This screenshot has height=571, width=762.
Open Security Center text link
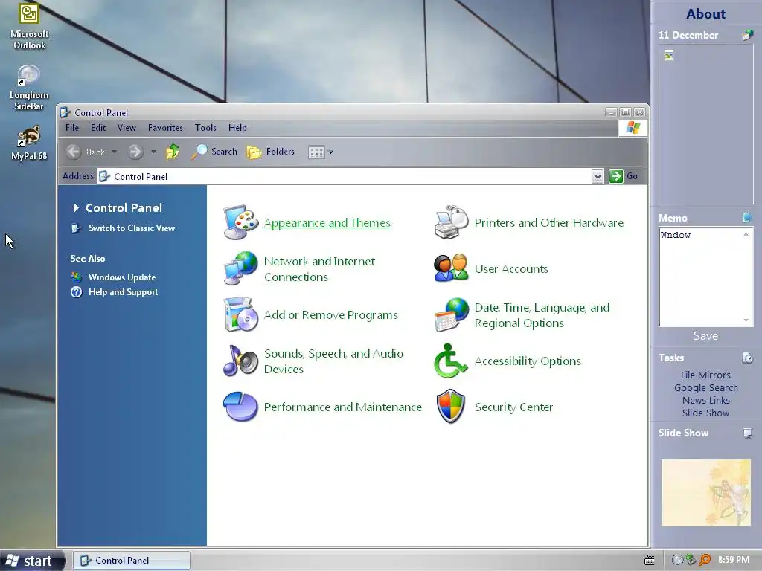(513, 407)
